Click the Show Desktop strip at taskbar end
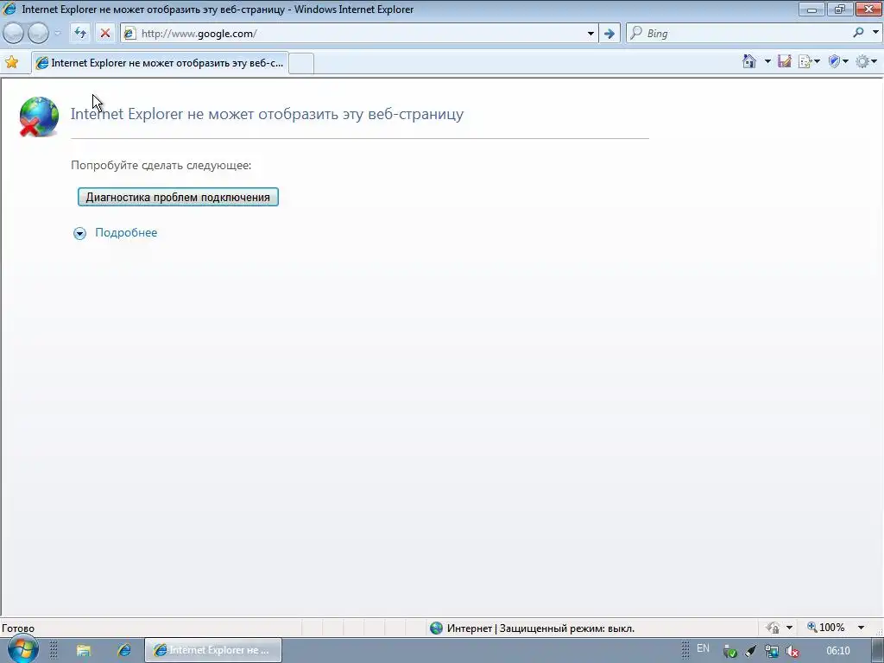Viewport: 884px width, 663px height. coord(878,650)
